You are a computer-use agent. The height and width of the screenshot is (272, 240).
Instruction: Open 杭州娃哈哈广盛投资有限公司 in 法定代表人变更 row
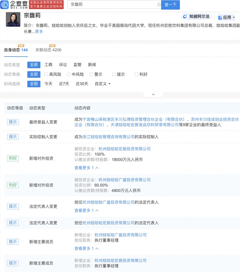(108, 202)
